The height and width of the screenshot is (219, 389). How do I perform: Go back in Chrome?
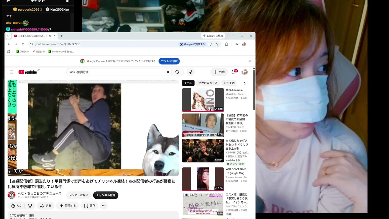point(9,44)
